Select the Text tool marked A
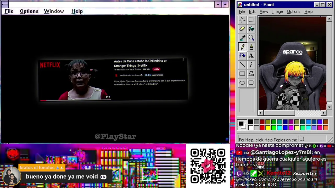 click(x=251, y=56)
